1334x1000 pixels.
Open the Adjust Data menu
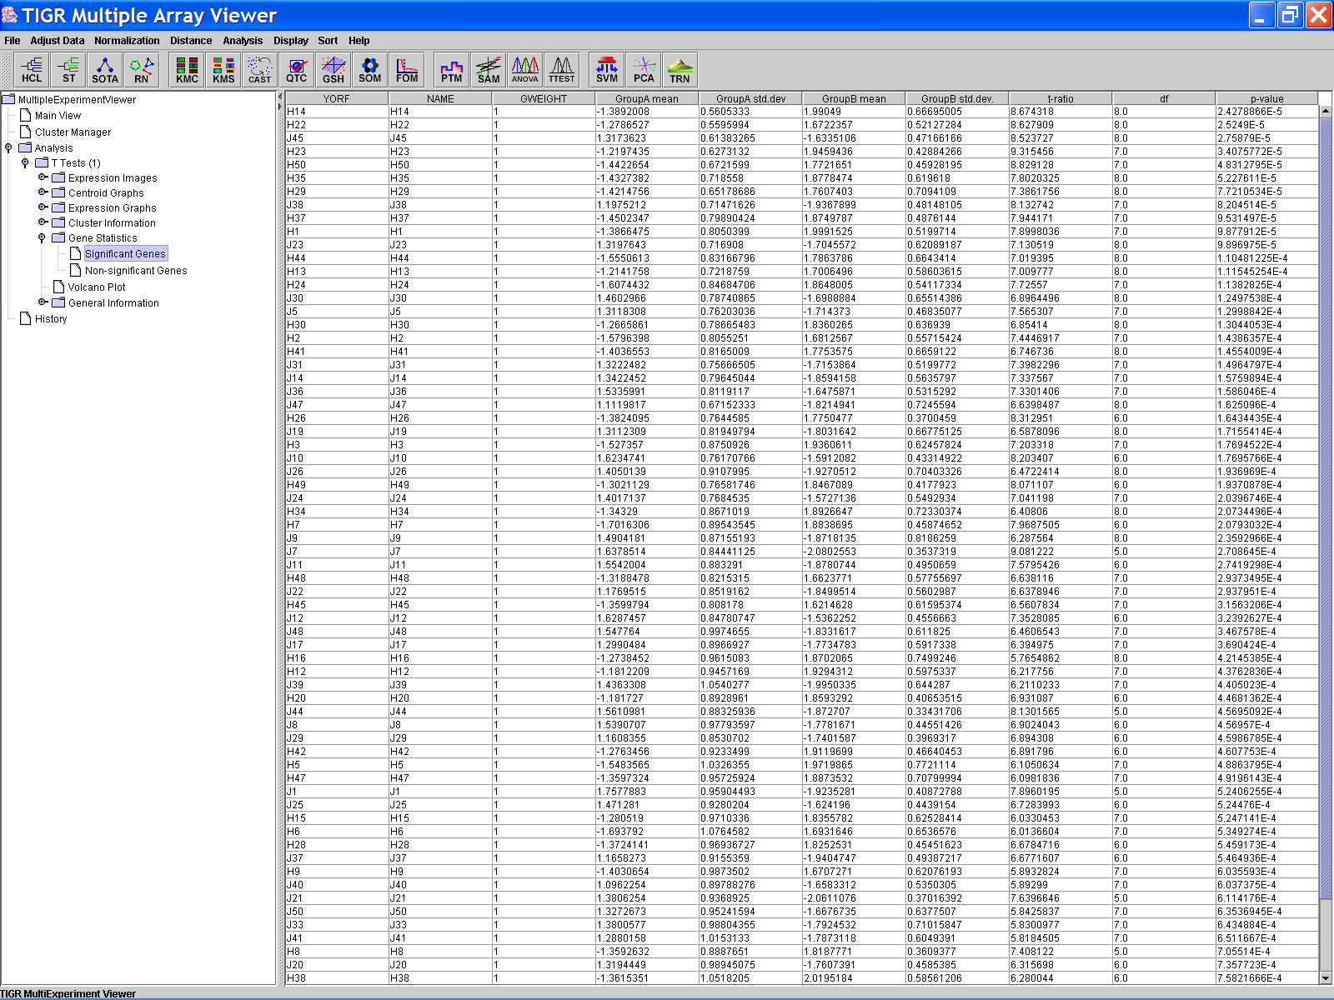(57, 40)
